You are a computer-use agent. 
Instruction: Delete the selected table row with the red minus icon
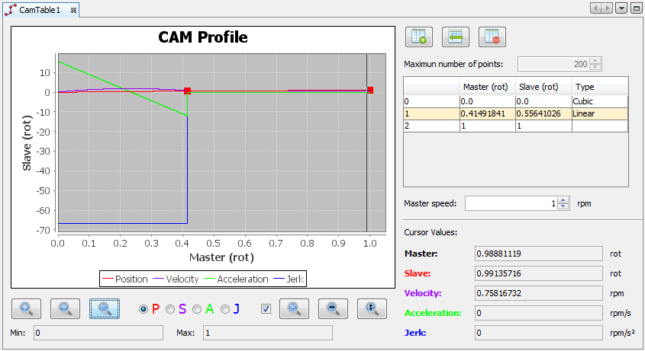492,37
